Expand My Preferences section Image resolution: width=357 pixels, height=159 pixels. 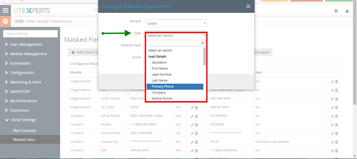(21, 101)
